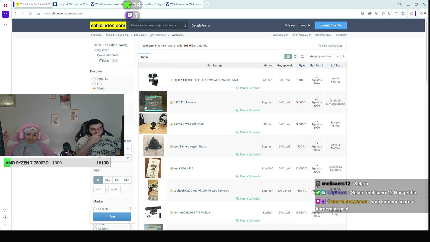Click the Ara filter search button

pyautogui.click(x=112, y=216)
